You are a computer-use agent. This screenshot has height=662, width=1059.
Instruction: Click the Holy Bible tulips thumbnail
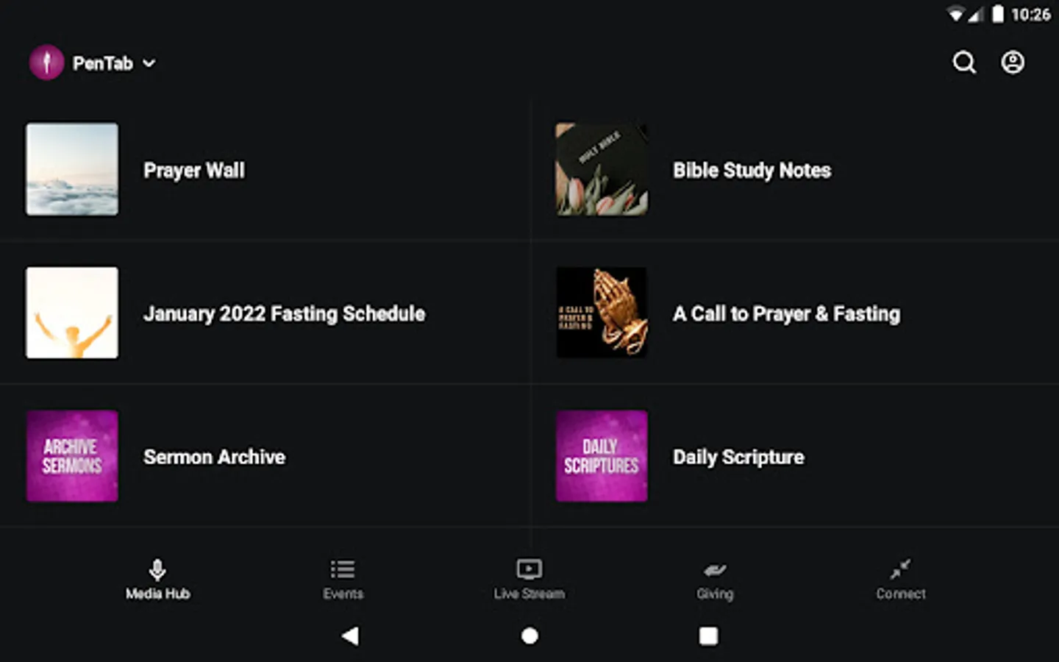pyautogui.click(x=602, y=169)
